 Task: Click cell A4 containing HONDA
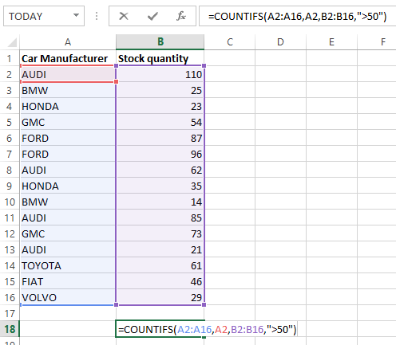[x=68, y=106]
